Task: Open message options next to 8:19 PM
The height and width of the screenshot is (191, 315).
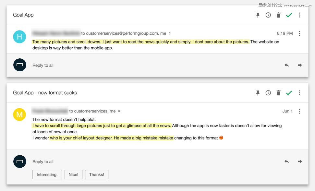Action: pos(299,33)
